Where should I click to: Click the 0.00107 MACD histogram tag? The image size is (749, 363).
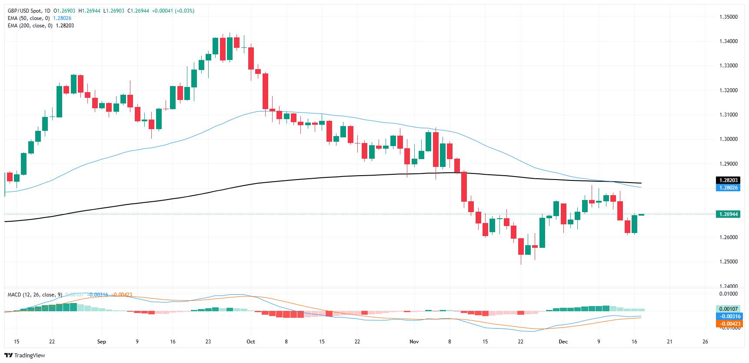coord(728,309)
